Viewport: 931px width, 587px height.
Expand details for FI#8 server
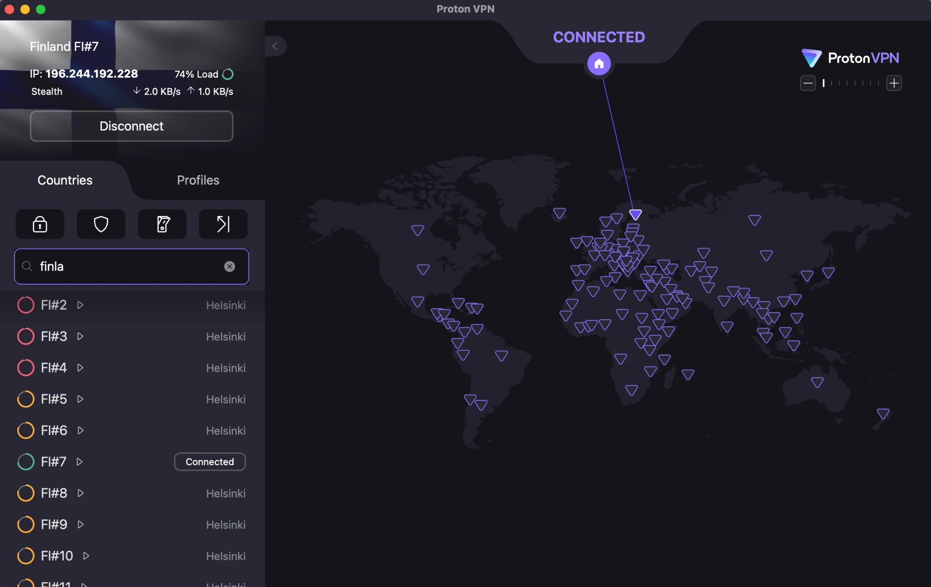80,493
